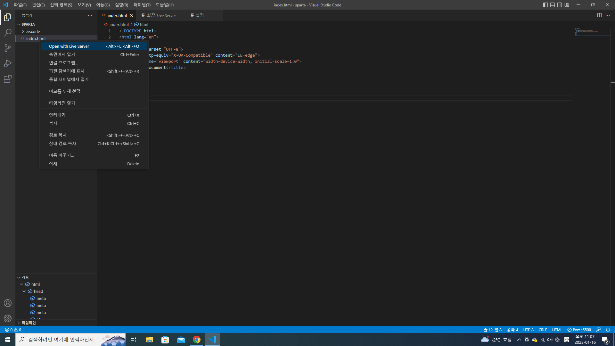Image resolution: width=615 pixels, height=346 pixels.
Task: Open the Manage gear icon
Action: pos(8,318)
